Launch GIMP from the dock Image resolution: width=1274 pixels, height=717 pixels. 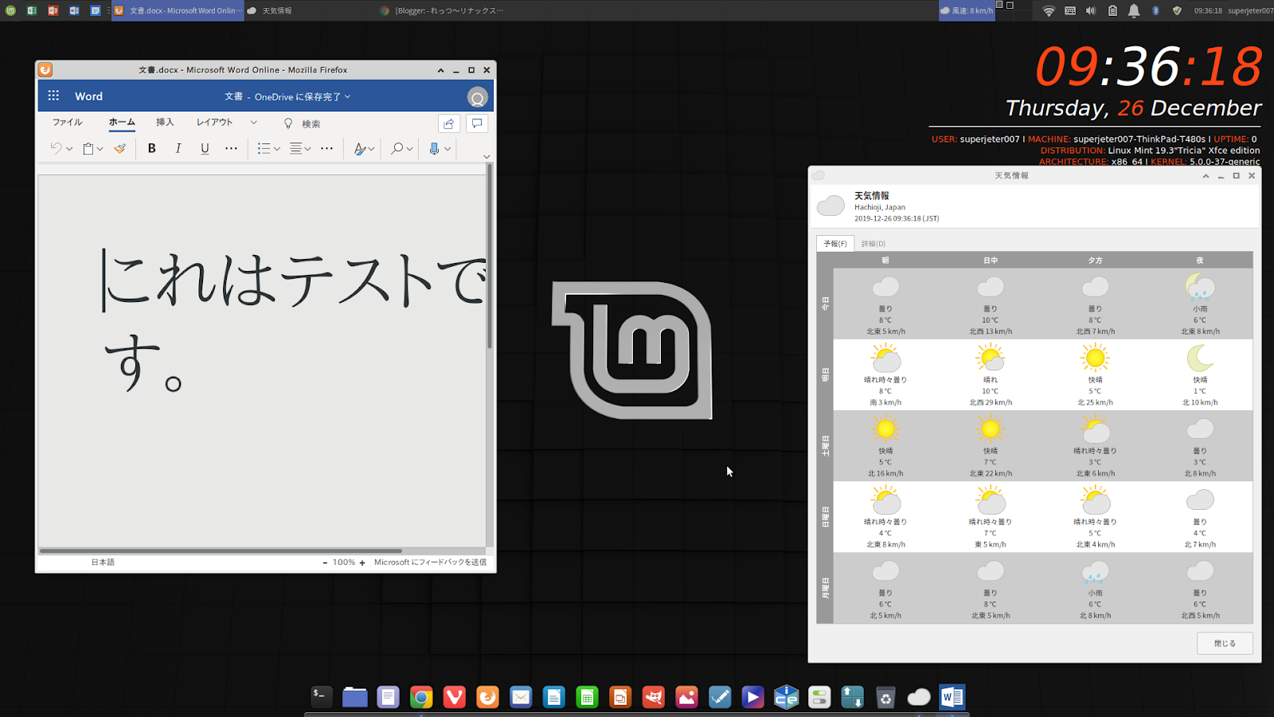pyautogui.click(x=654, y=698)
